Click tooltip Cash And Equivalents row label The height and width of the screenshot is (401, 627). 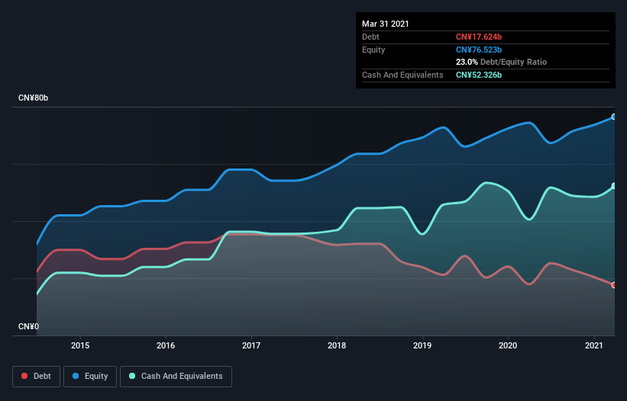pyautogui.click(x=402, y=75)
